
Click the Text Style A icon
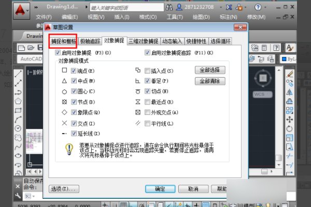290,48
